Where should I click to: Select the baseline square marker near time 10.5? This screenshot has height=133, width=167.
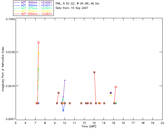(x=70, y=103)
